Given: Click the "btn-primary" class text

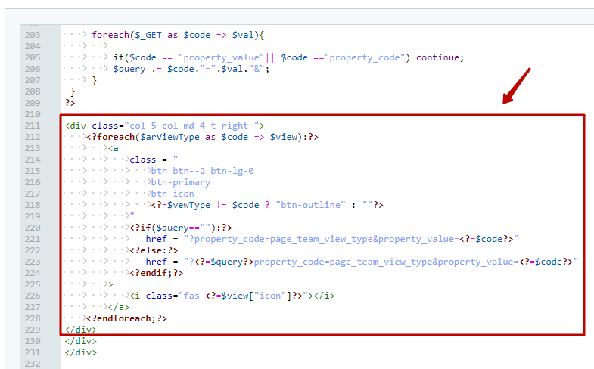Looking at the screenshot, I should tap(180, 182).
